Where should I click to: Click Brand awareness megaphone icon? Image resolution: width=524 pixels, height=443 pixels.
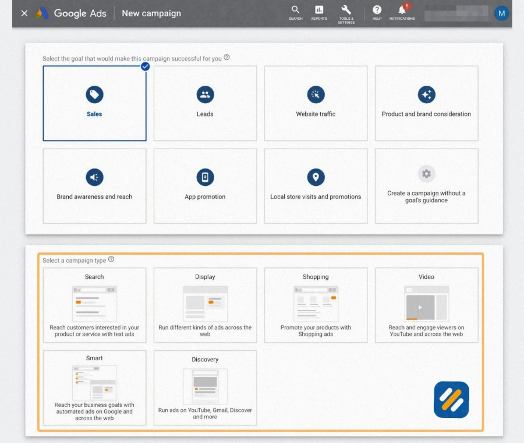[94, 177]
